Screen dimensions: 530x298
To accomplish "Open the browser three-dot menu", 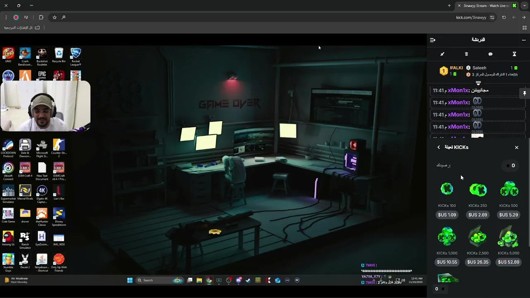I will [6, 17].
